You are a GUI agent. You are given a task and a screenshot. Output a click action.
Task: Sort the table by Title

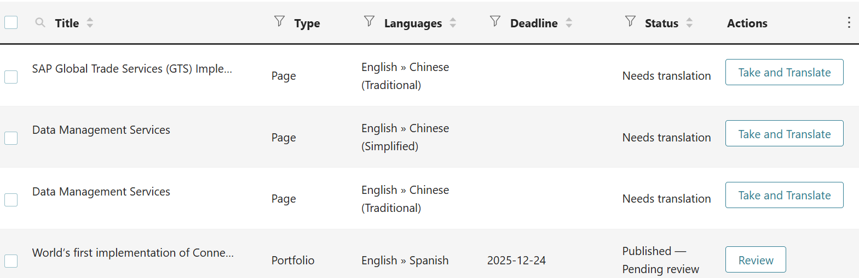(90, 23)
